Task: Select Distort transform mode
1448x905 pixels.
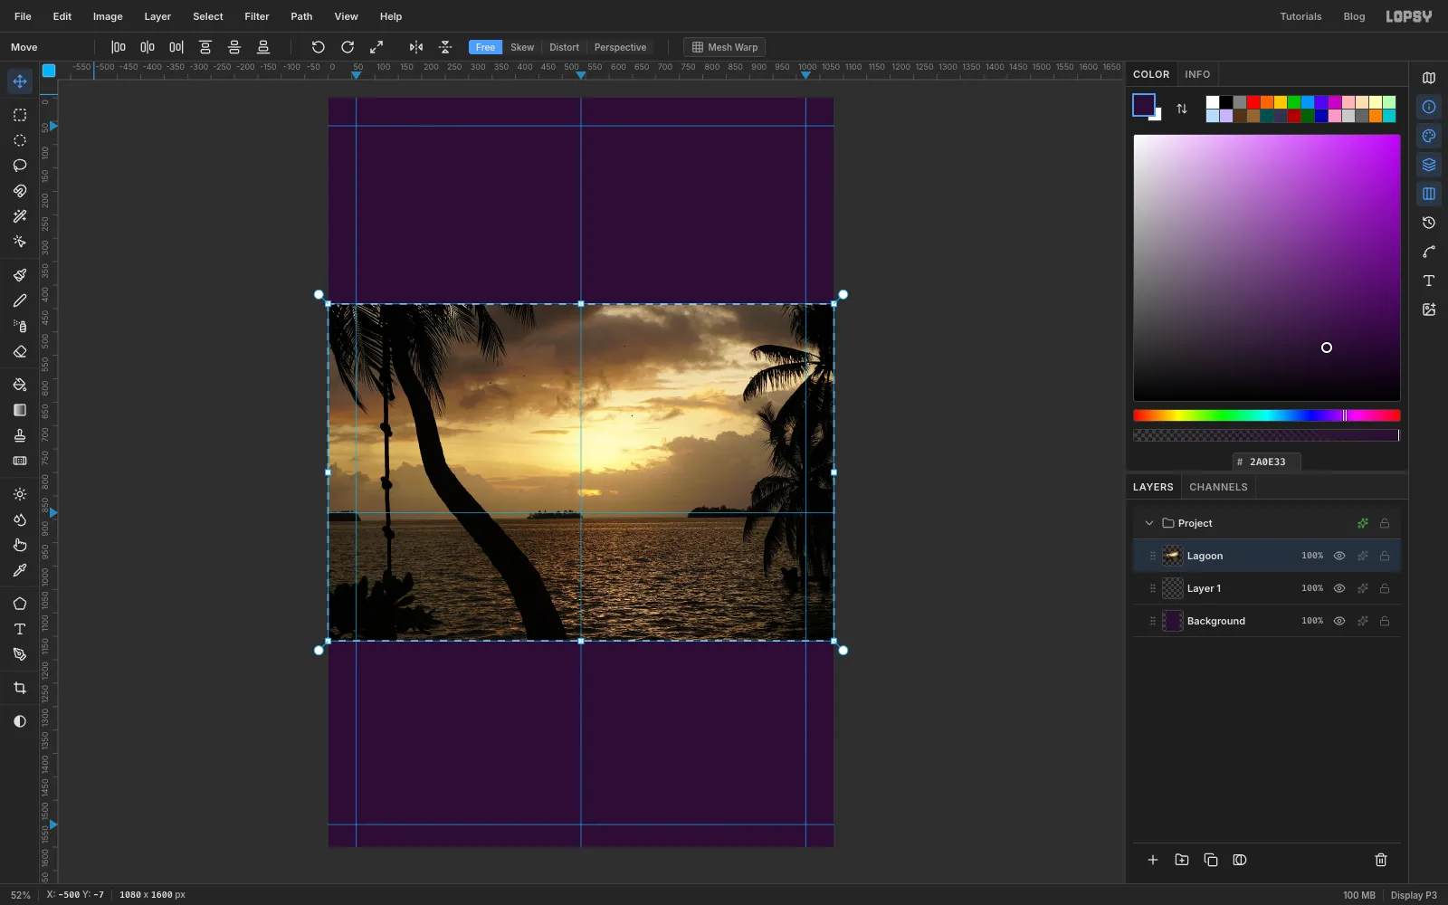Action: click(x=564, y=47)
